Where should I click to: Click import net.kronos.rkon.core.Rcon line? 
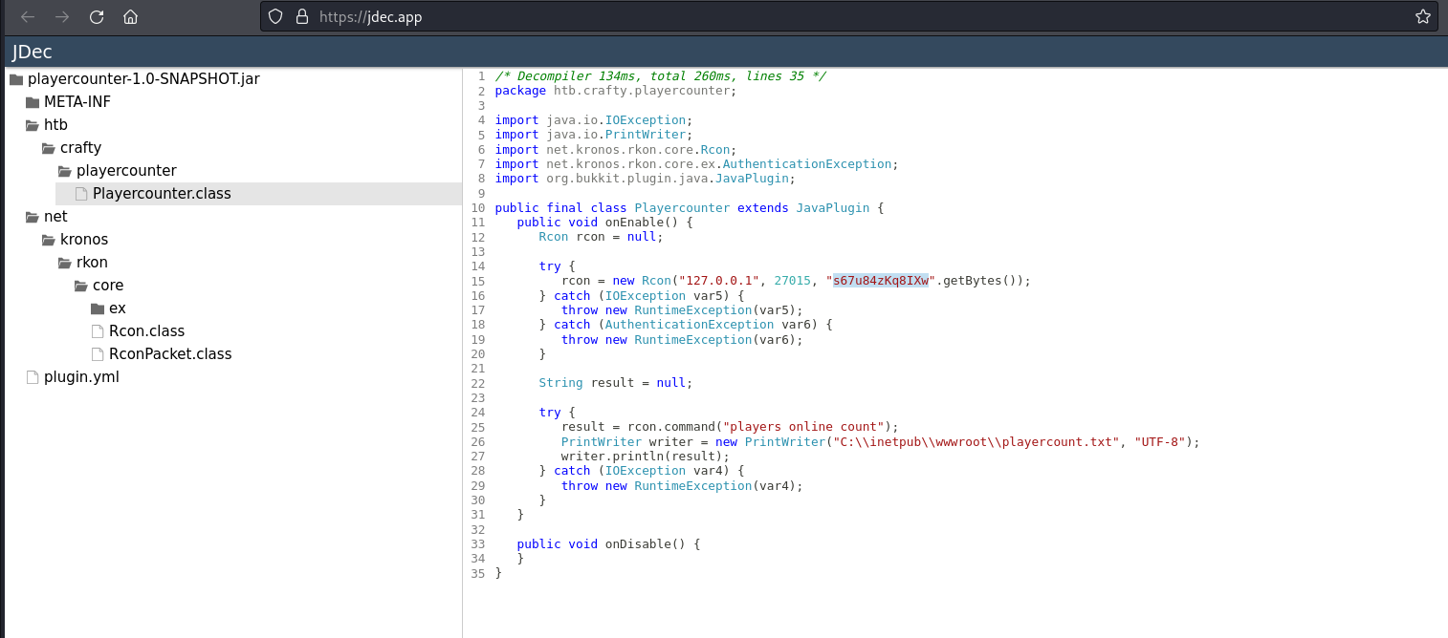(x=616, y=150)
